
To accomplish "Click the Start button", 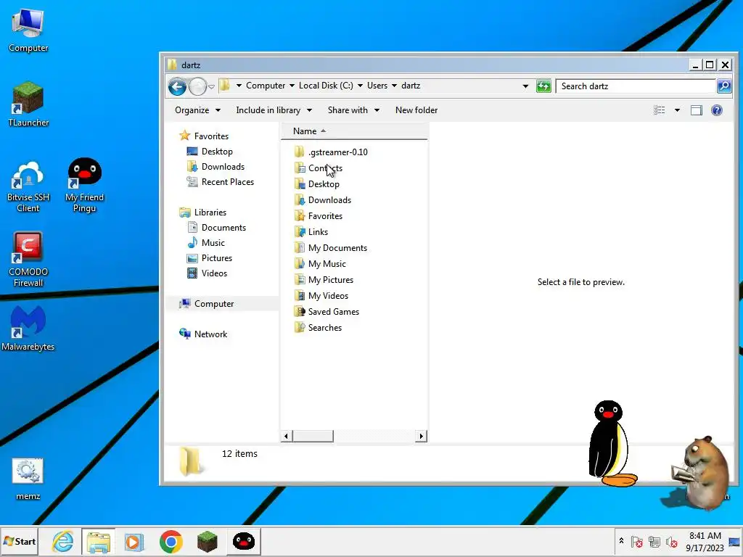I will (20, 541).
